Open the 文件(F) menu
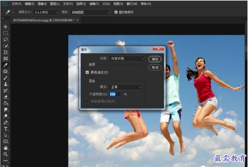The image size is (248, 167). (x=16, y=4)
